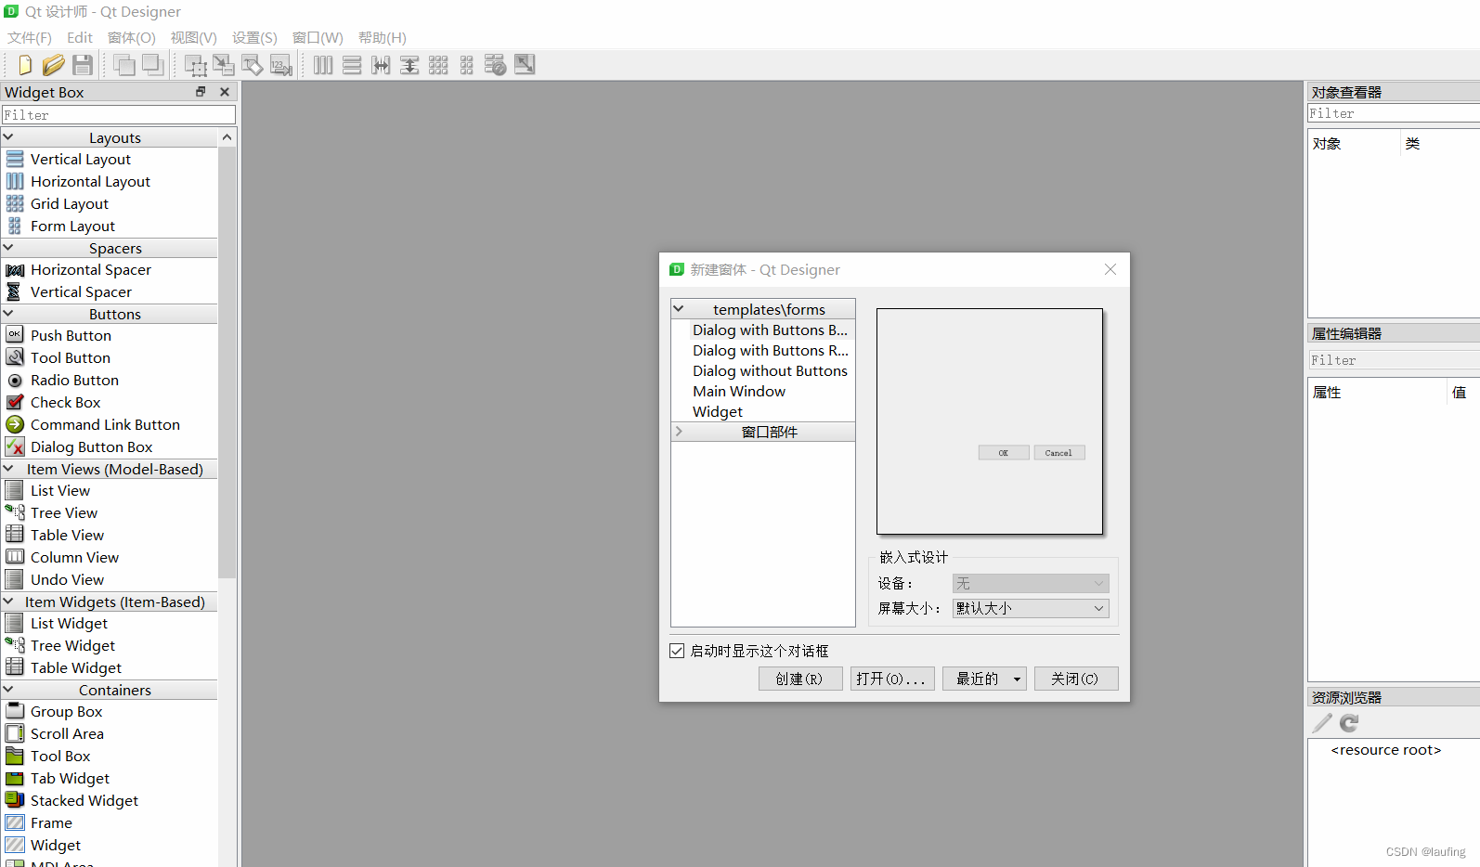Click the New form toolbar icon
This screenshot has width=1480, height=867.
25,65
